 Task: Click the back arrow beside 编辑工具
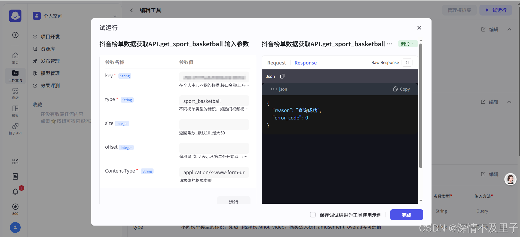pyautogui.click(x=131, y=10)
